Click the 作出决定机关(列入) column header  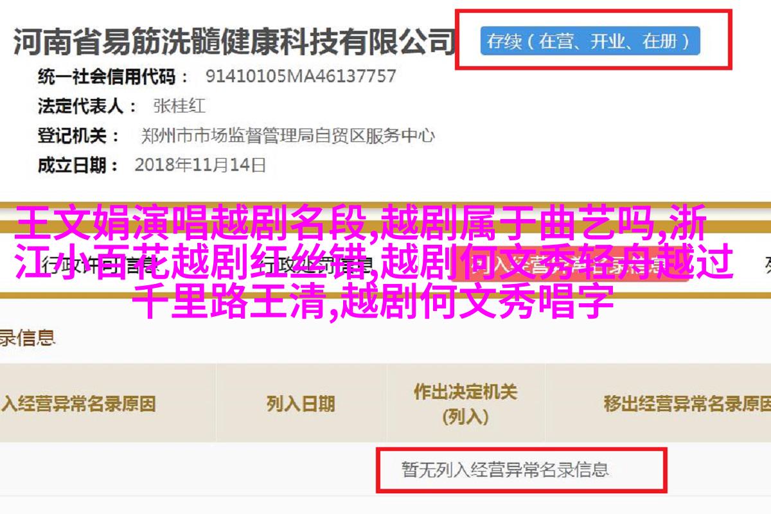[x=465, y=404]
